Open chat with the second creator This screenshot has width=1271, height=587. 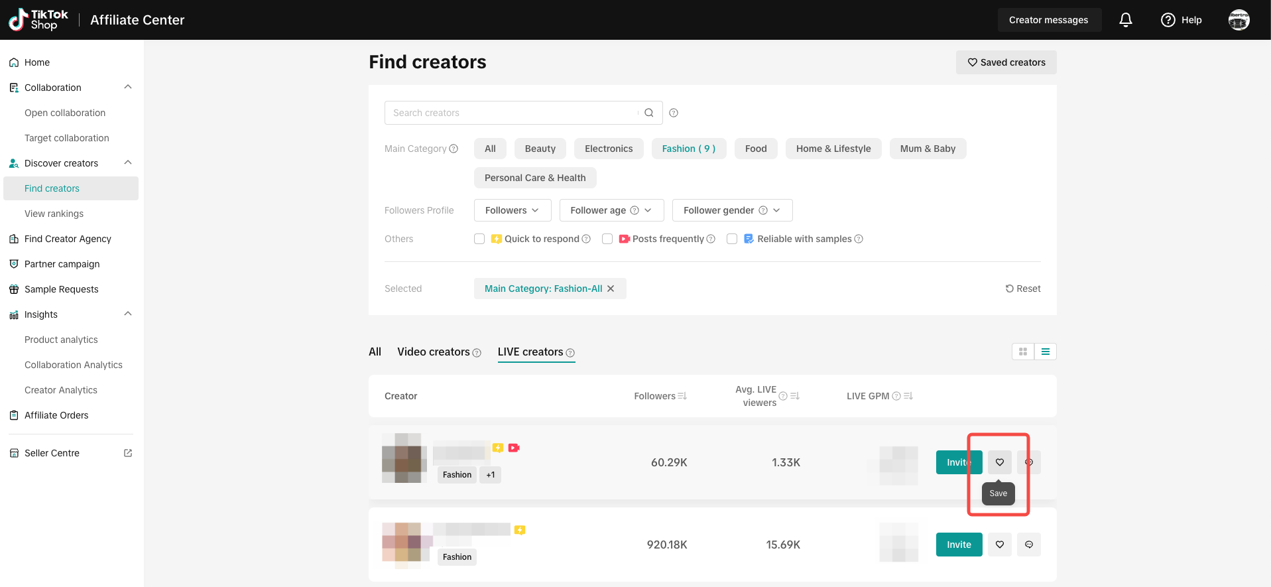(1028, 545)
